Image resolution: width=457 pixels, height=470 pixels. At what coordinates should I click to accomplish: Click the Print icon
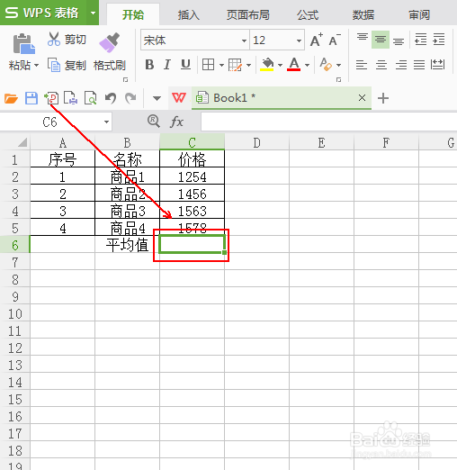(71, 98)
